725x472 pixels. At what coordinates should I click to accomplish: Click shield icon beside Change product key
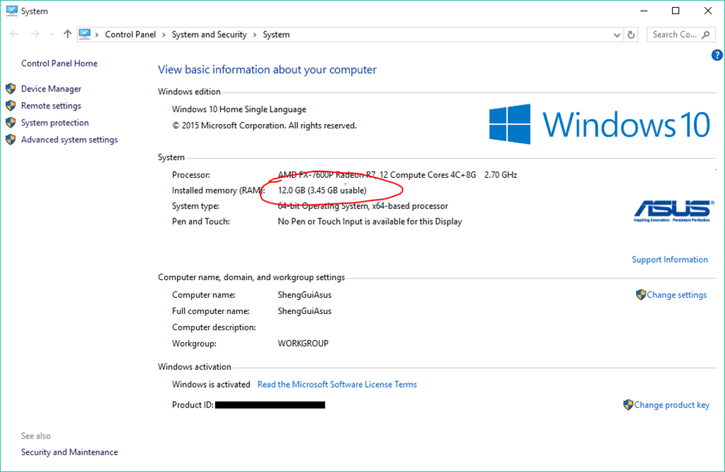coord(628,405)
